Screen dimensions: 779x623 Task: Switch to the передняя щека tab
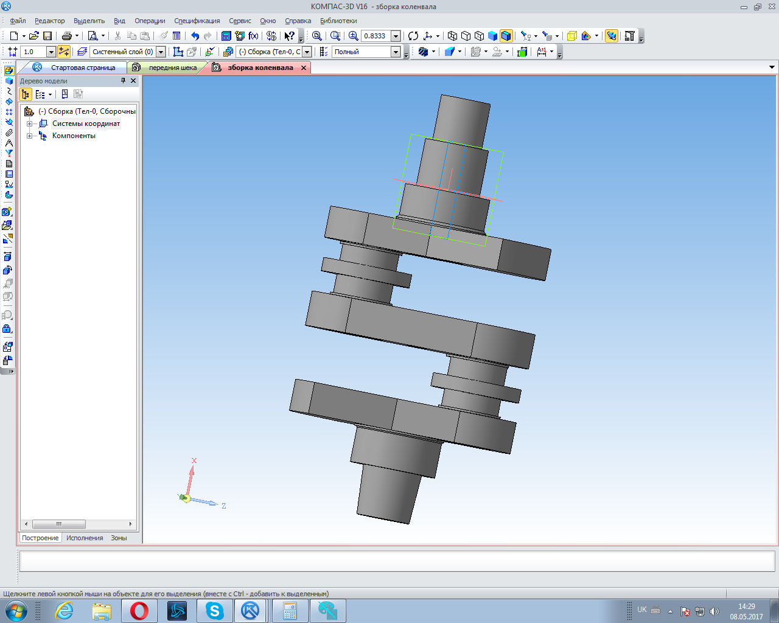172,68
